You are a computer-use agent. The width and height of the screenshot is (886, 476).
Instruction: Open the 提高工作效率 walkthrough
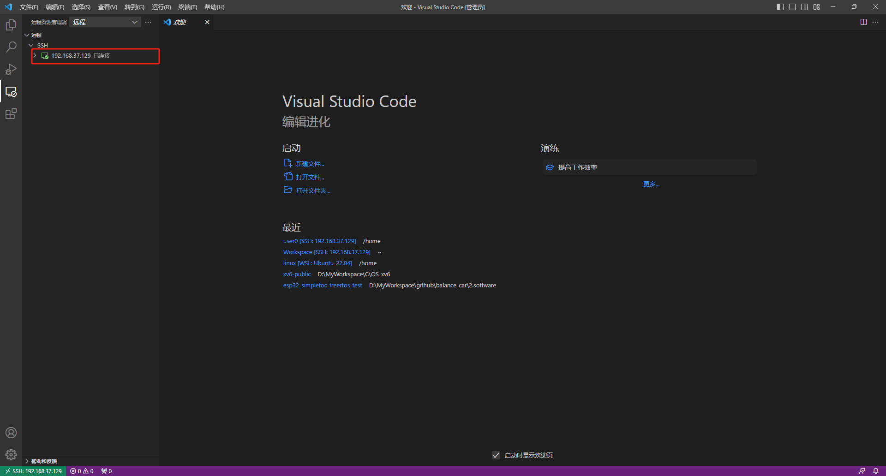coord(649,167)
